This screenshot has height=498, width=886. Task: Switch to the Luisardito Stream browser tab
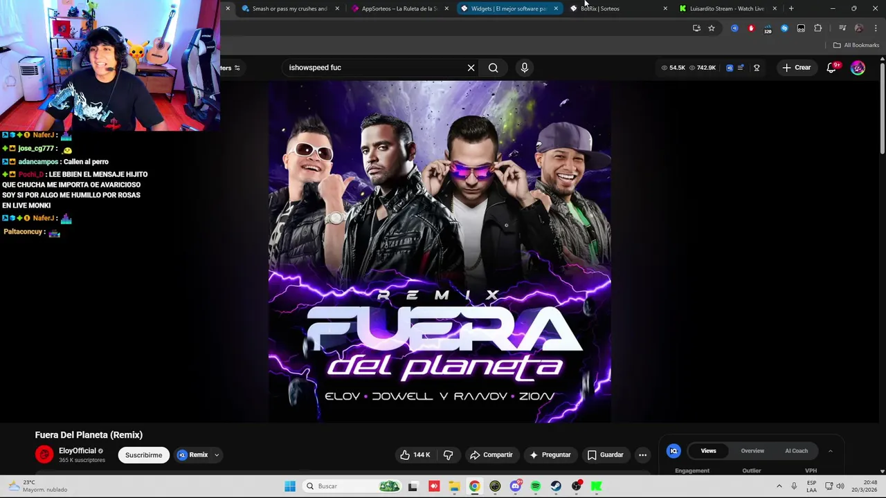(x=727, y=8)
